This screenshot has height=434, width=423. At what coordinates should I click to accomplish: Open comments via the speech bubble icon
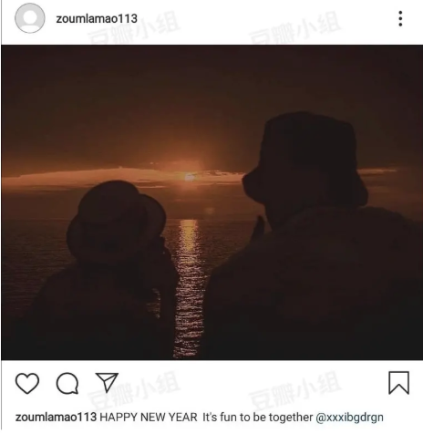pyautogui.click(x=67, y=383)
